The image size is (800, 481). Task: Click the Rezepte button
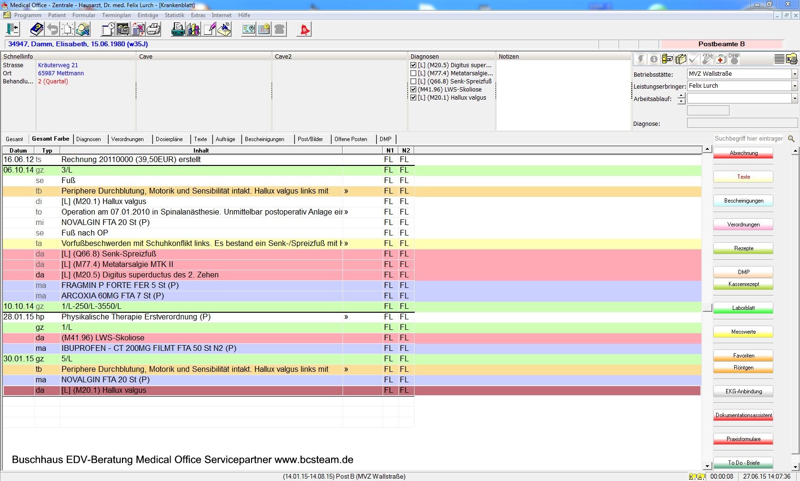tap(743, 248)
